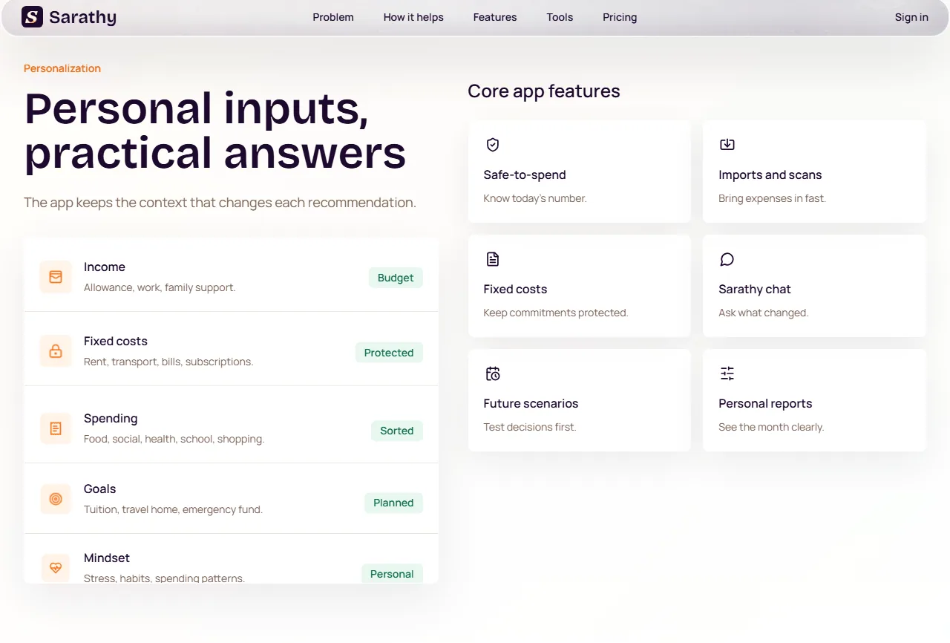Click the Budget badge on Income row
Image resolution: width=950 pixels, height=643 pixels.
[396, 278]
